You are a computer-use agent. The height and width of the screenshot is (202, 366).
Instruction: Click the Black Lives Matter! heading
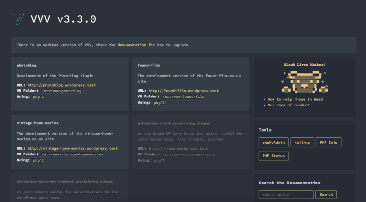305,65
